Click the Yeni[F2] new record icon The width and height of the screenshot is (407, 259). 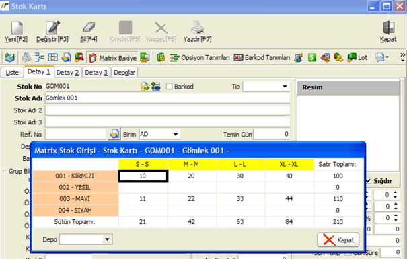pyautogui.click(x=17, y=28)
